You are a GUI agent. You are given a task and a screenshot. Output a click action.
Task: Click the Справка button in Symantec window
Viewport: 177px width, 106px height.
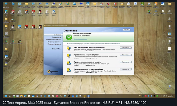tap(127, 30)
